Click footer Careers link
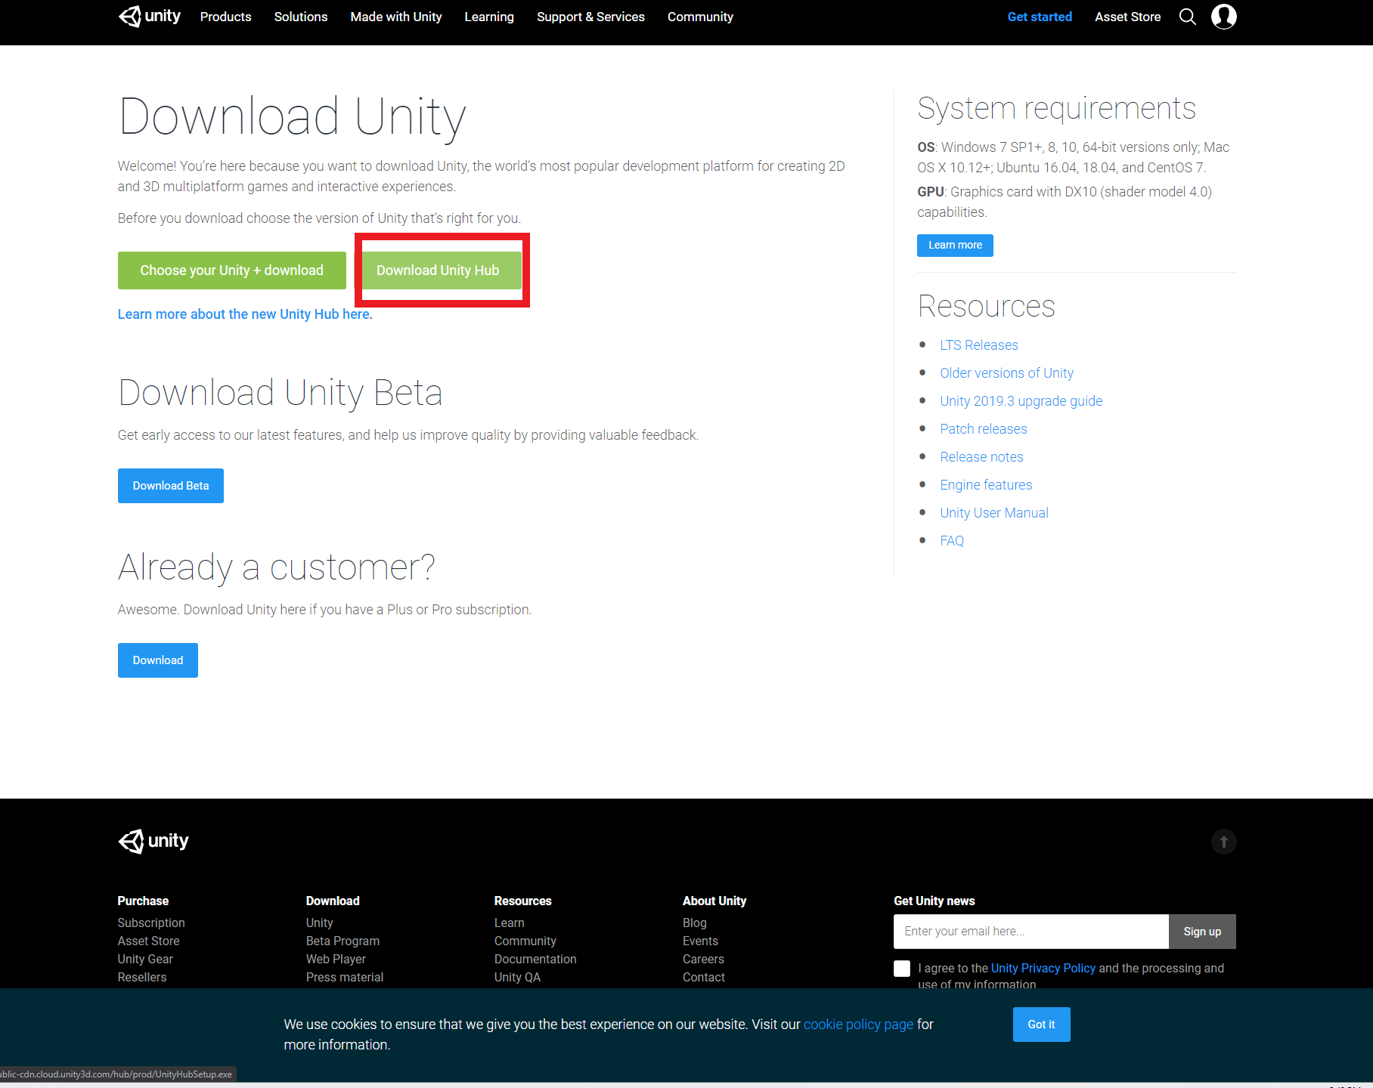 [x=703, y=960]
